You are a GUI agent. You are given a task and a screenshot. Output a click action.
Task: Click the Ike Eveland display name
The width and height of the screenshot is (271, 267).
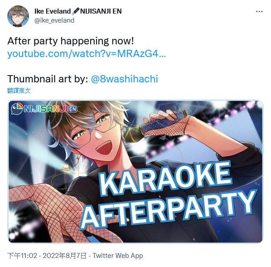(x=53, y=11)
